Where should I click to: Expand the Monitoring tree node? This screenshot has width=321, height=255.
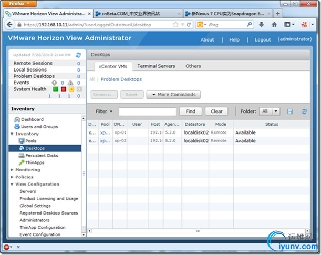(12, 170)
